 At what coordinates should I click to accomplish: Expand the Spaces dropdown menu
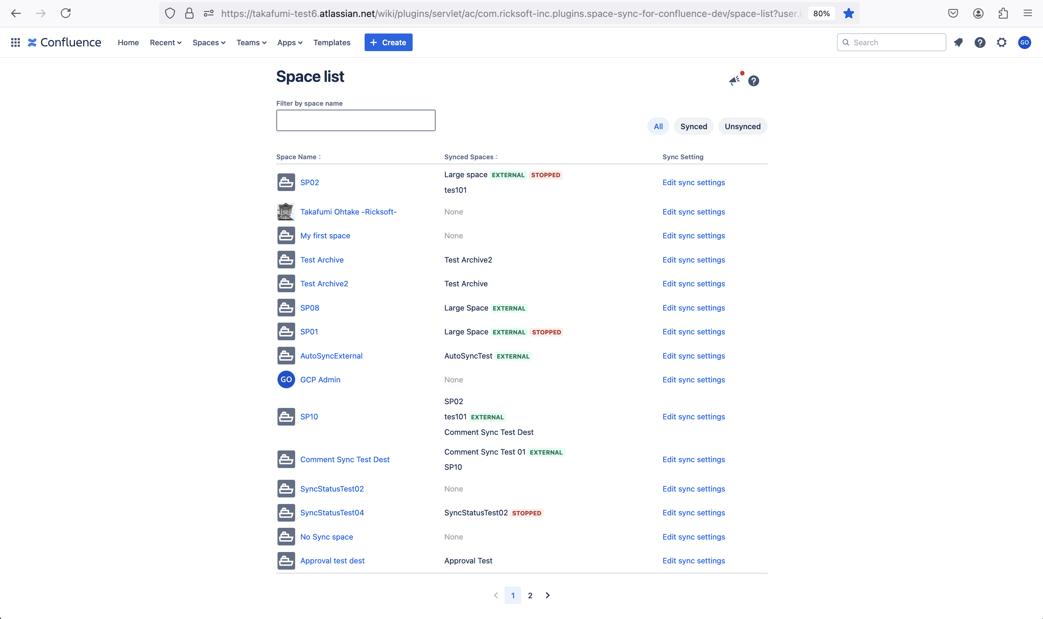point(209,42)
